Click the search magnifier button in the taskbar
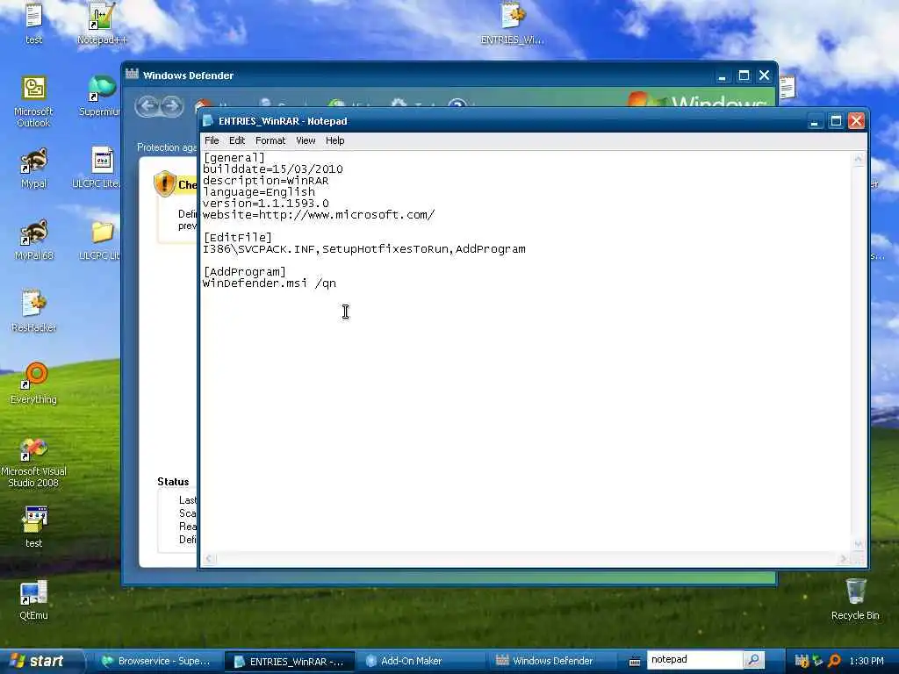 pyautogui.click(x=754, y=660)
